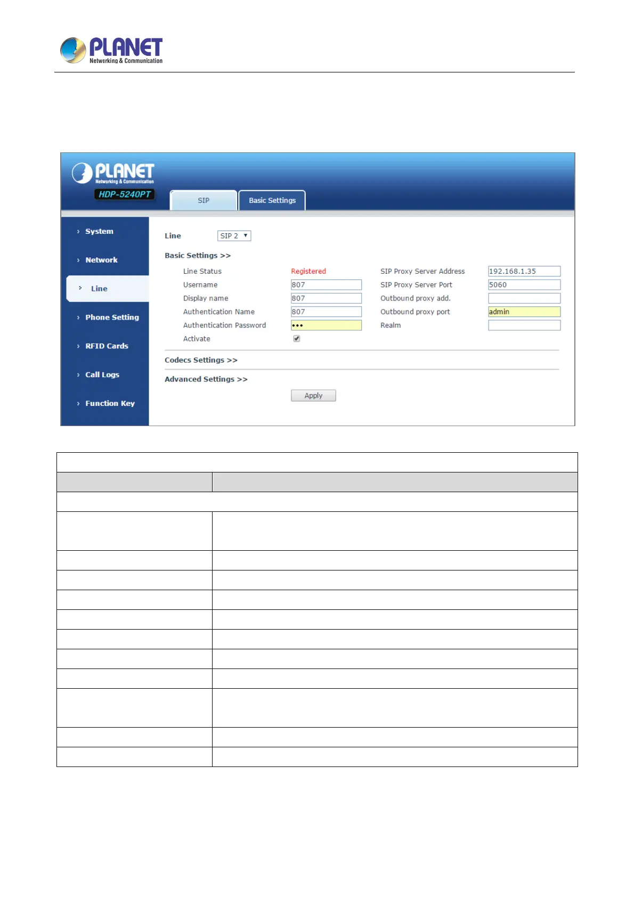Click the red Registered status text
The height and width of the screenshot is (897, 634).
tap(308, 271)
